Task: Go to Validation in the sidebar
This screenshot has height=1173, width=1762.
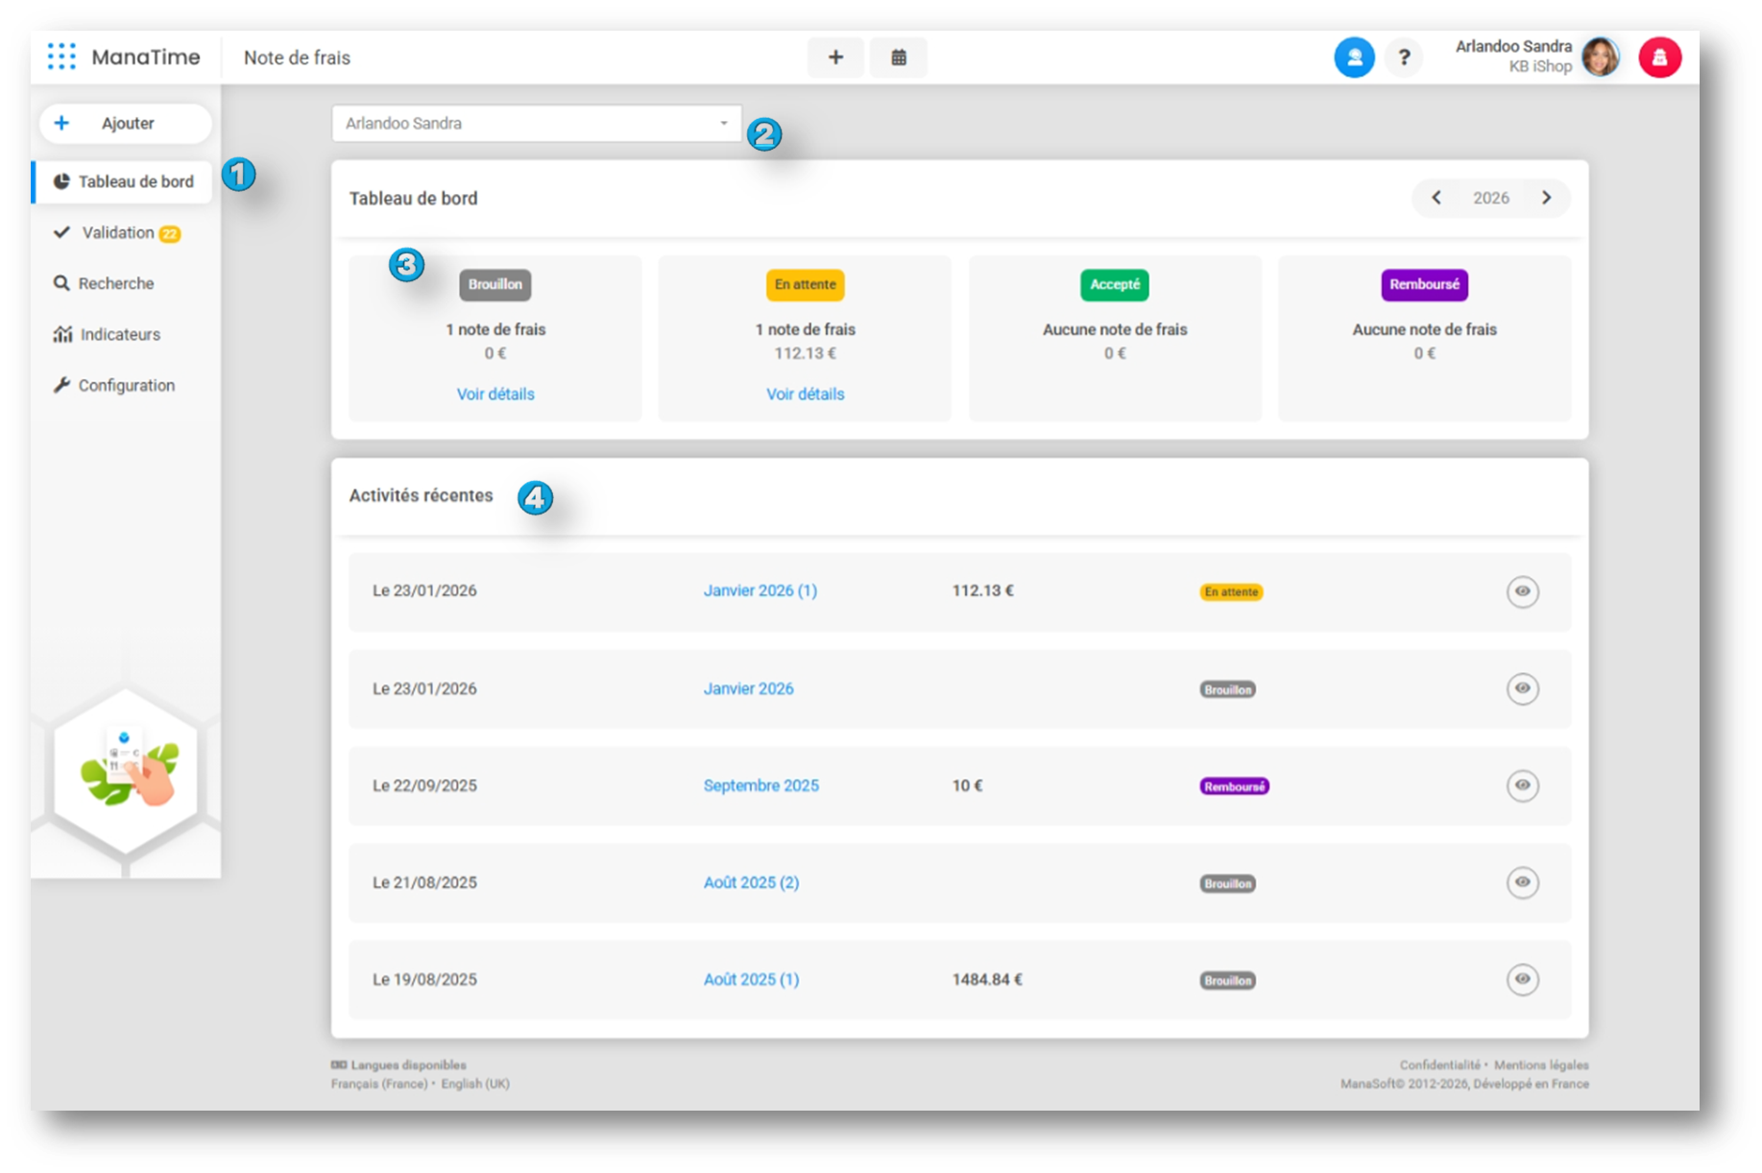Action: coord(117,232)
